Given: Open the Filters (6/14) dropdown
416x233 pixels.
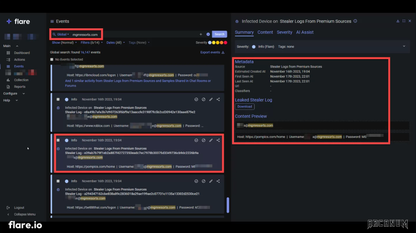Looking at the screenshot, I should 91,42.
